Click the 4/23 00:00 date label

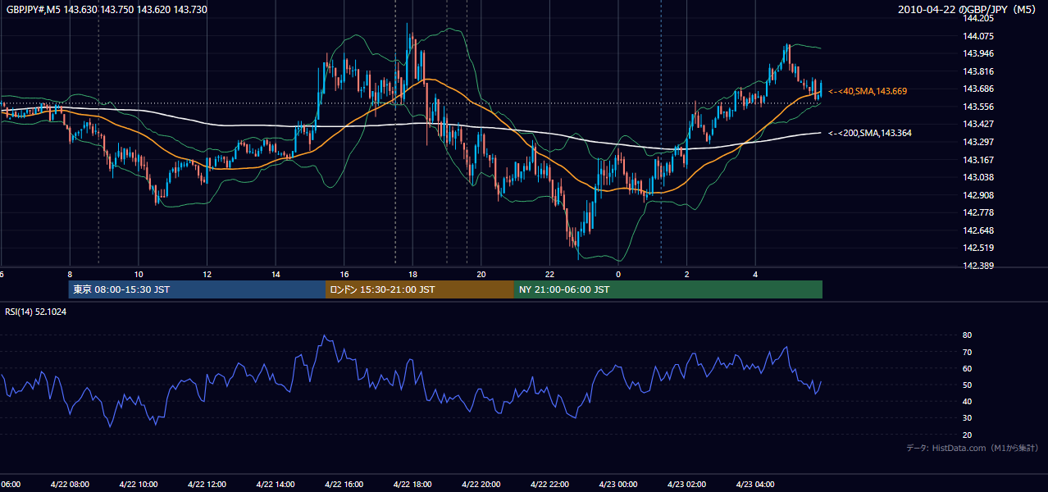[x=618, y=485]
